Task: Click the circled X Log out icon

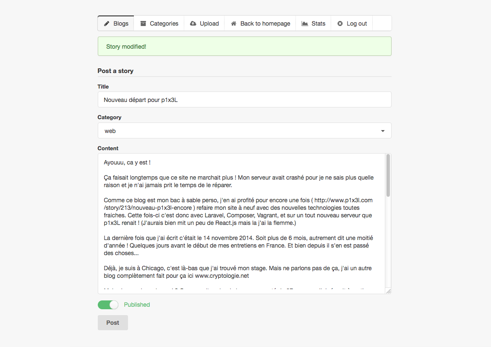Action: (340, 23)
